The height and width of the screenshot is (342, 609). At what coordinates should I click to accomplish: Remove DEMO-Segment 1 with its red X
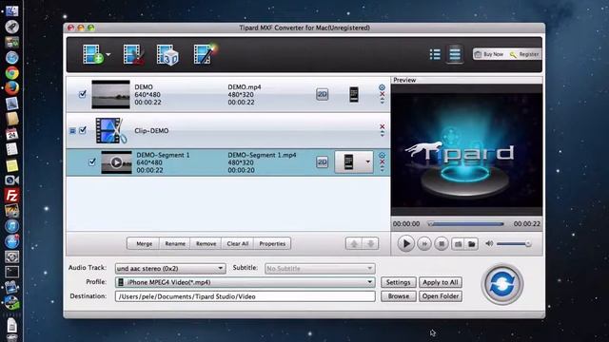pos(383,161)
